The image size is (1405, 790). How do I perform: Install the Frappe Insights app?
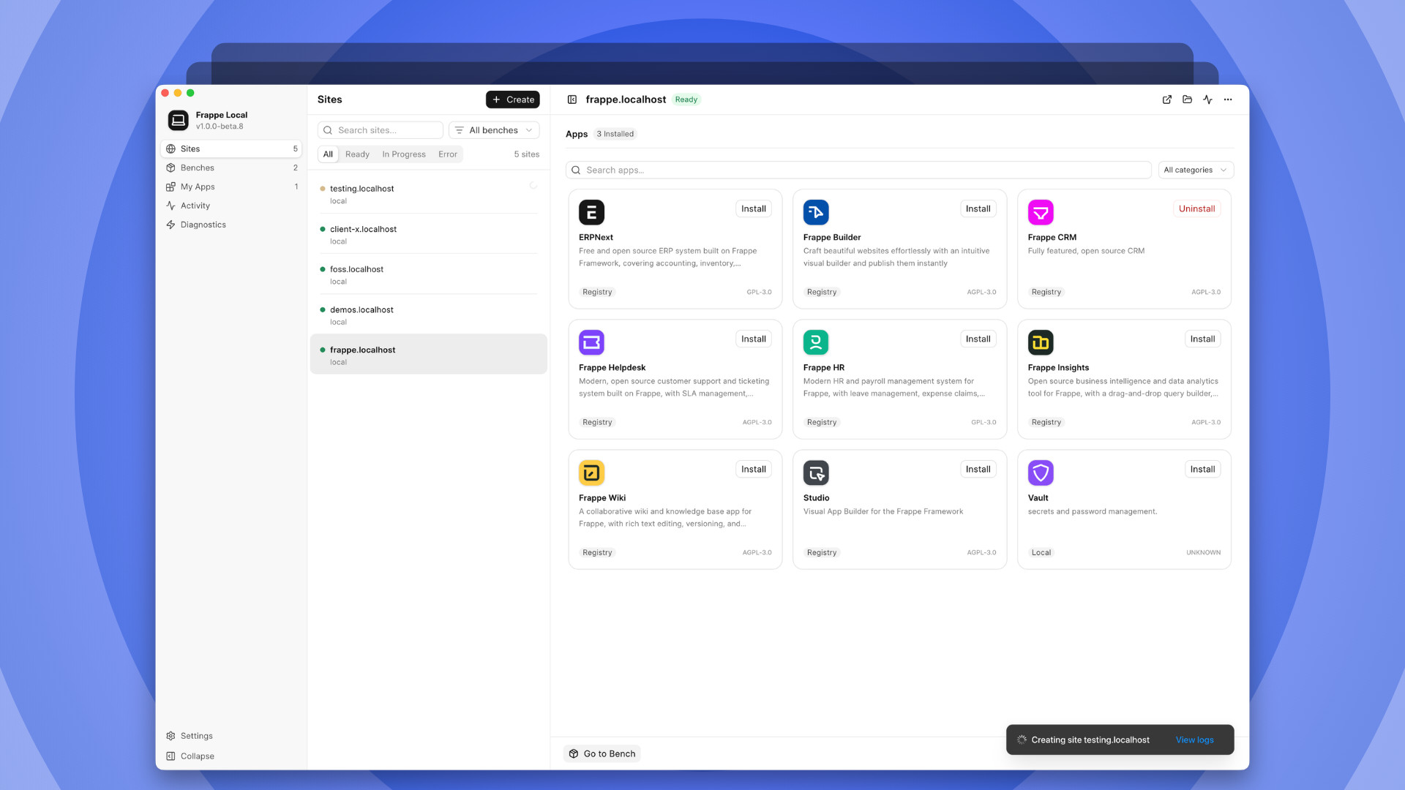[x=1202, y=339]
